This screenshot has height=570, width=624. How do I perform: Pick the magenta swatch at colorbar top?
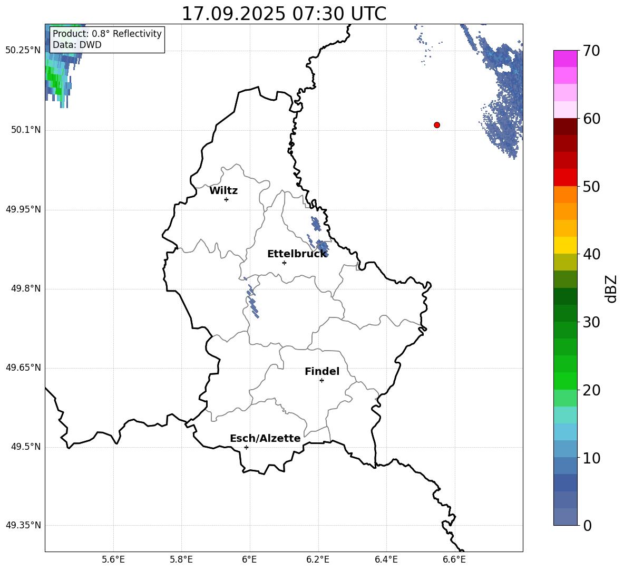(565, 59)
